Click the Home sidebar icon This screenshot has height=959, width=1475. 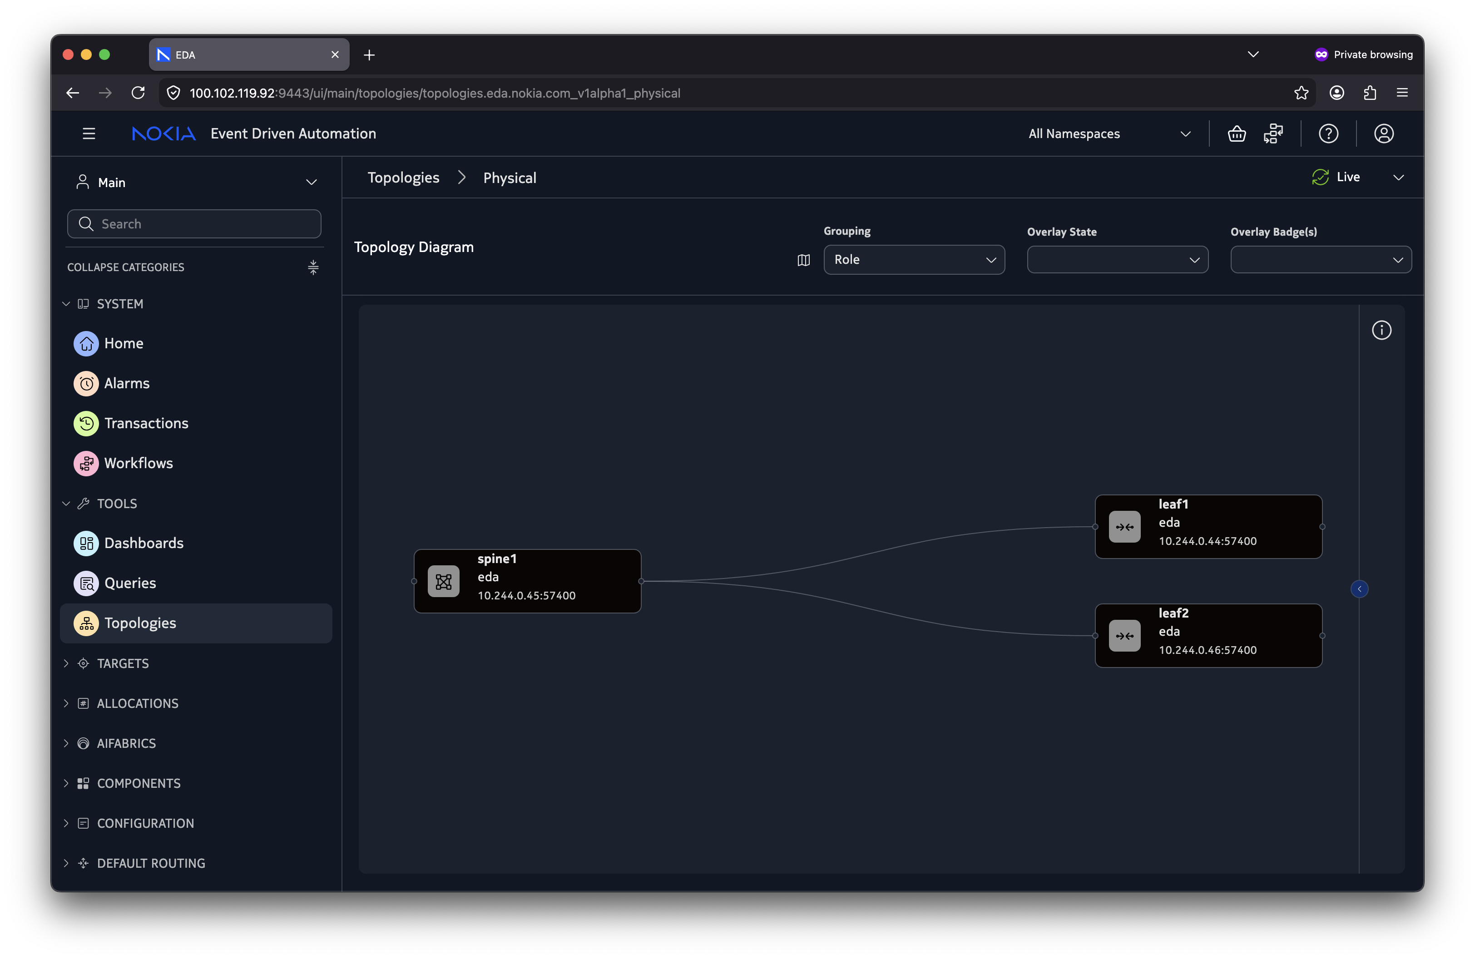tap(86, 343)
